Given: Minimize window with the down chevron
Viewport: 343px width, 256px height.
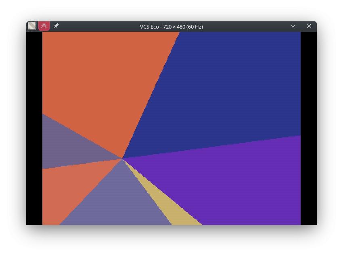Looking at the screenshot, I should pyautogui.click(x=293, y=26).
